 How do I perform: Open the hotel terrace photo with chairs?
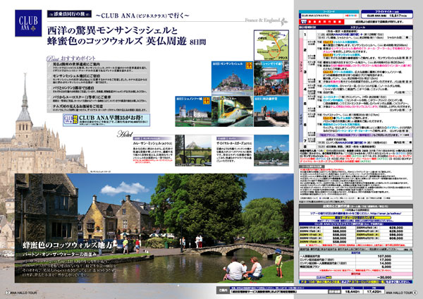coord(193,150)
